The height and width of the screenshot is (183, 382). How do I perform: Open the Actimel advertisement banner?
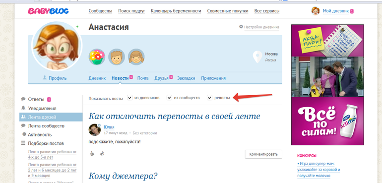pyautogui.click(x=327, y=84)
